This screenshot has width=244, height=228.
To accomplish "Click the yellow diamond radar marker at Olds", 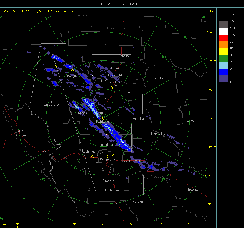I will (x=103, y=118).
